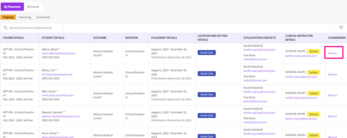Open Review link for Teri Bailey
The width and height of the screenshot is (347, 138).
[x=332, y=74]
